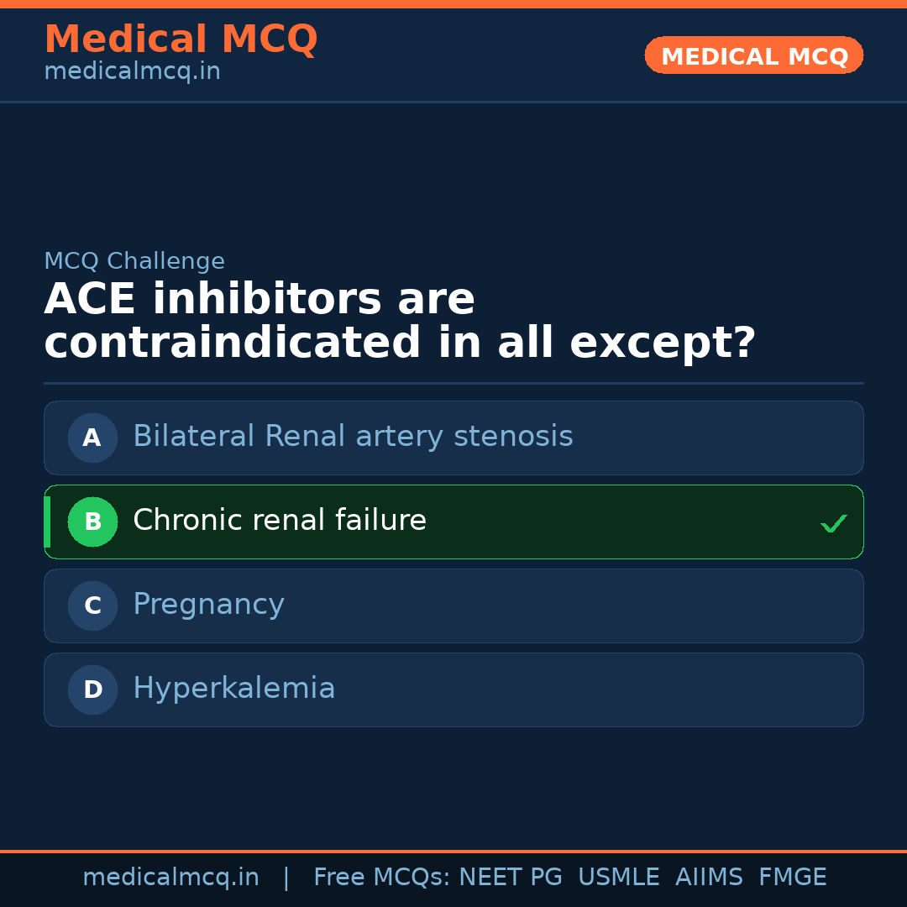Click the MCQ Challenge label
The height and width of the screenshot is (907, 907).
click(x=134, y=261)
